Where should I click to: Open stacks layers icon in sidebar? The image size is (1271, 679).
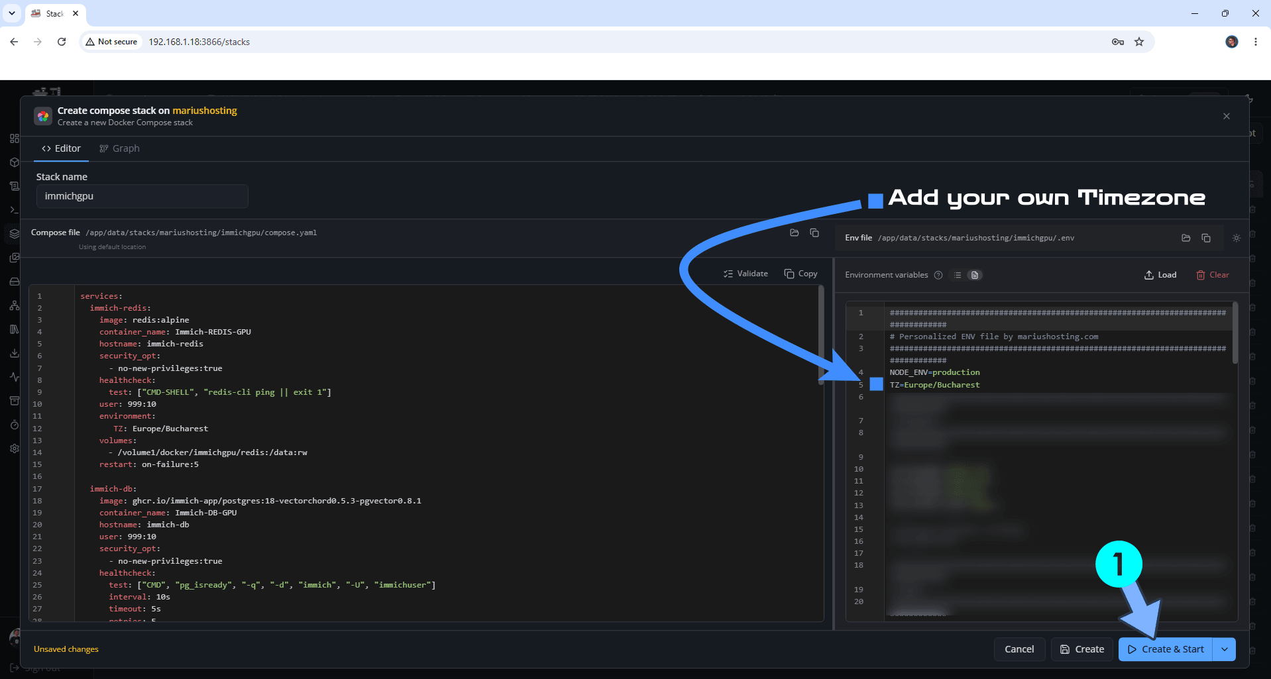pos(15,234)
